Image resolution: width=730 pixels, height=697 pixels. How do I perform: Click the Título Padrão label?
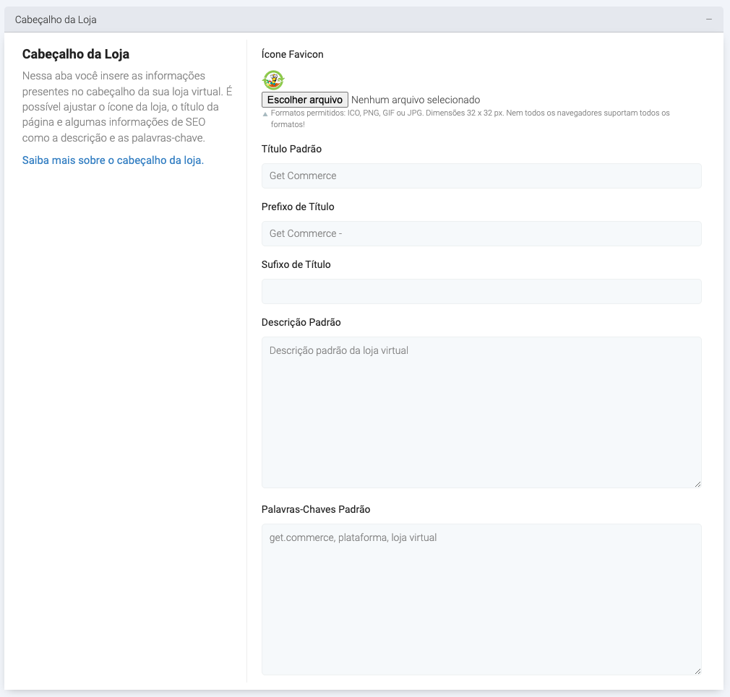coord(291,149)
